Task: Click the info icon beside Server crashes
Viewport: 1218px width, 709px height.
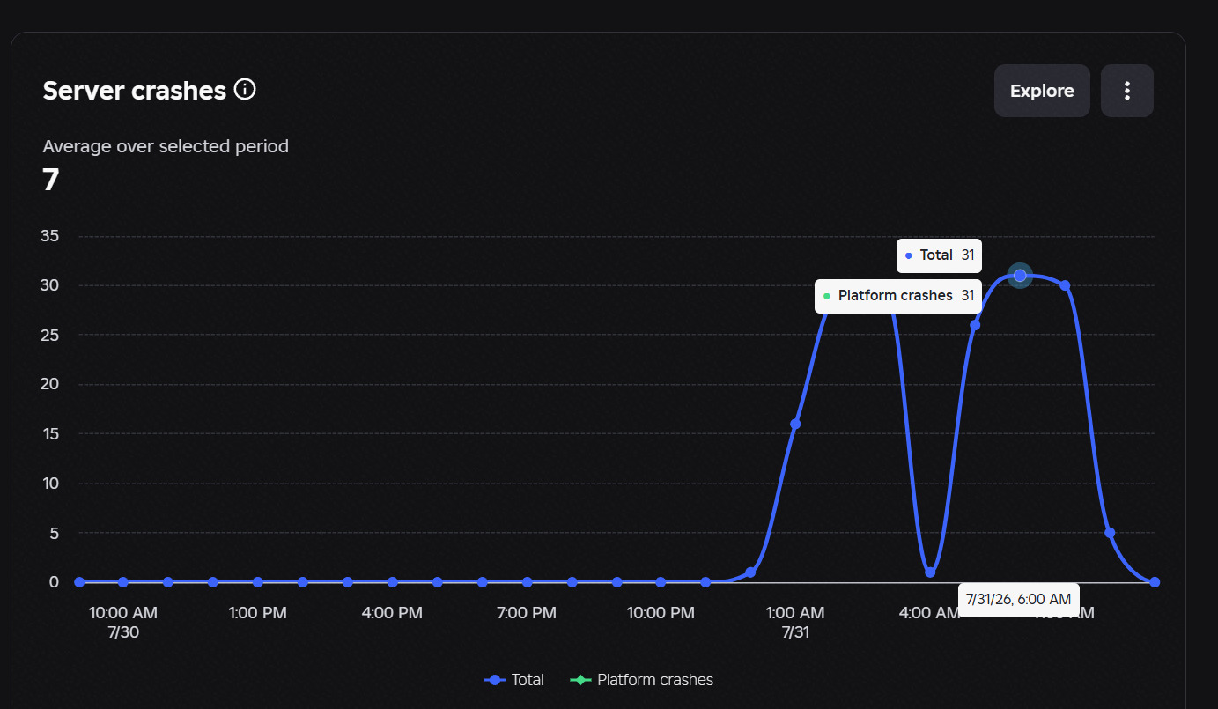Action: [x=245, y=89]
